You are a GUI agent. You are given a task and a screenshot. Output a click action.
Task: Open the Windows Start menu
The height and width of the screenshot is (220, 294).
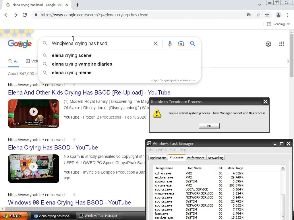point(14,216)
